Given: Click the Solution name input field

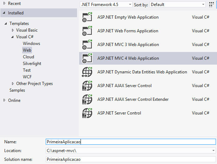Looking at the screenshot, I should [x=130, y=159].
